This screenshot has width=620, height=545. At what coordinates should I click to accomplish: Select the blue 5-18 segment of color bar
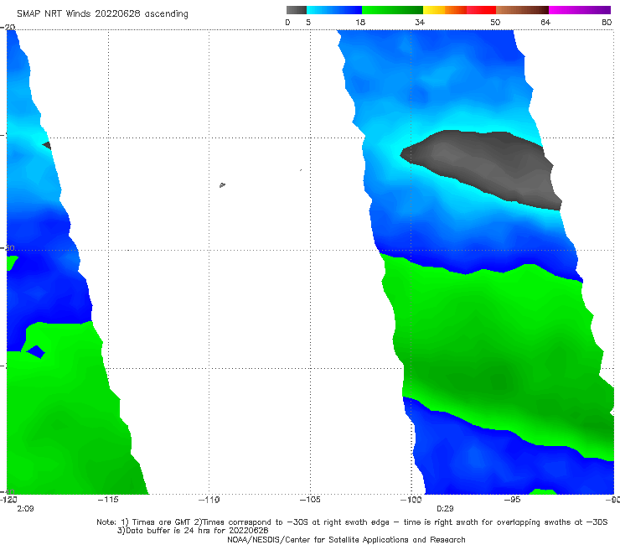pyautogui.click(x=334, y=10)
